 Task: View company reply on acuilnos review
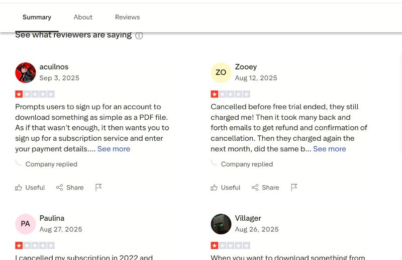(x=51, y=164)
